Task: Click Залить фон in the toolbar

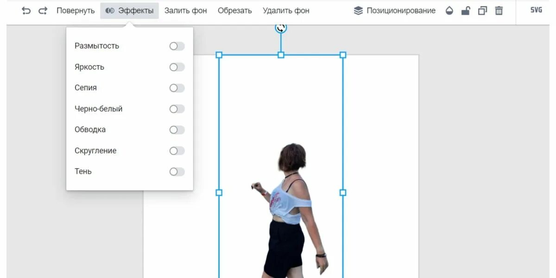Action: 185,11
